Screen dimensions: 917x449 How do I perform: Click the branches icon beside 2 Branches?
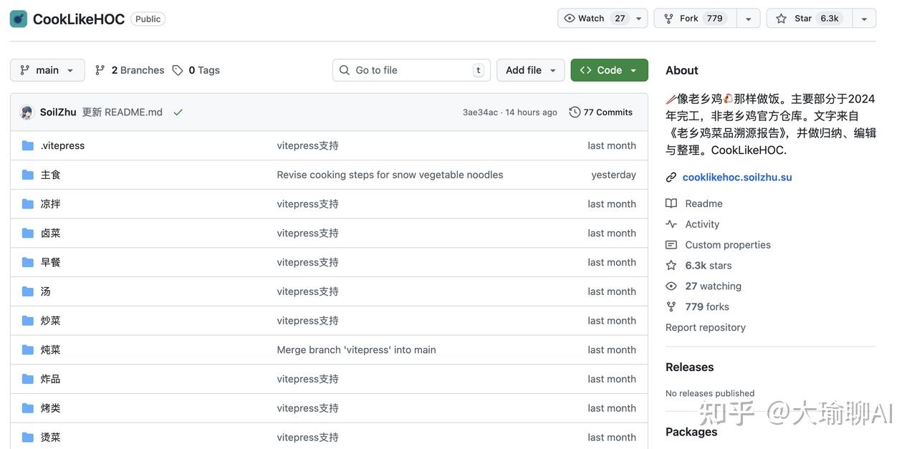[100, 70]
